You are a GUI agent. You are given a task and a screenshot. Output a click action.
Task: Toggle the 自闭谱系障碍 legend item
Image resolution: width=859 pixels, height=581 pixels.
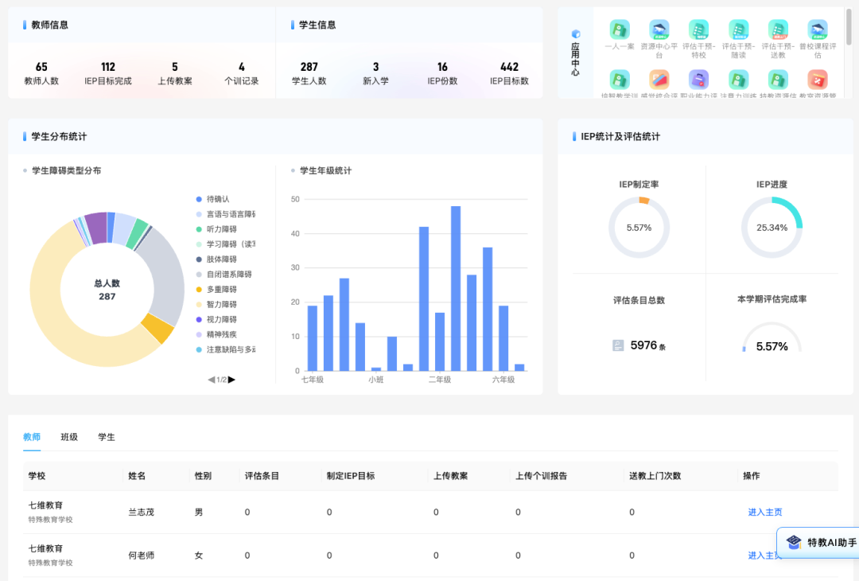pyautogui.click(x=224, y=274)
